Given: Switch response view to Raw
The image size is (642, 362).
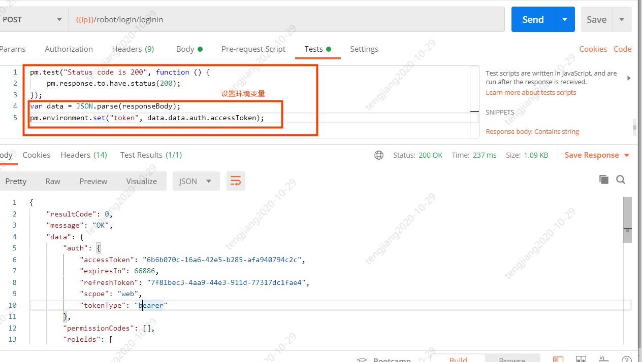Looking at the screenshot, I should [53, 181].
